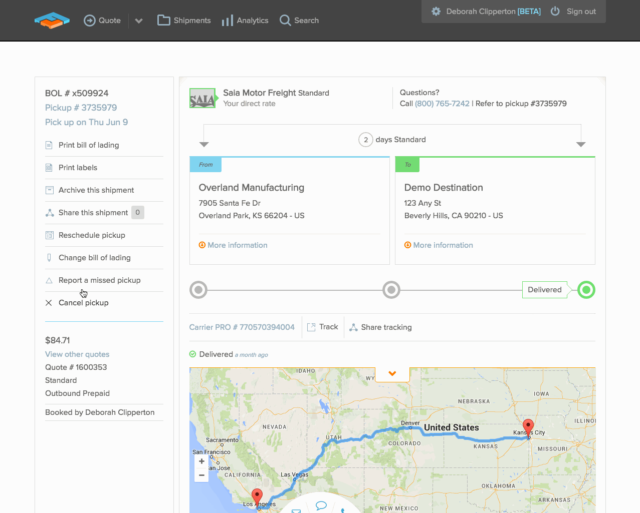This screenshot has width=640, height=513.
Task: Click the document icon for Print bill of lading
Action: pyautogui.click(x=49, y=145)
